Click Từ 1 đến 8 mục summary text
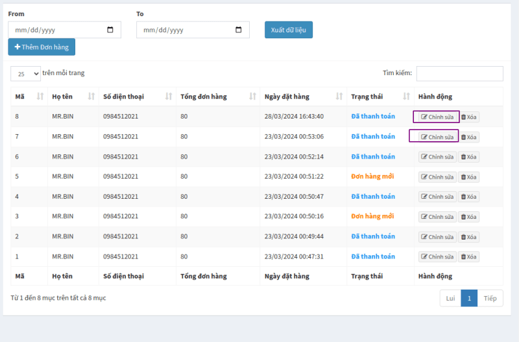519x342 pixels. click(58, 298)
